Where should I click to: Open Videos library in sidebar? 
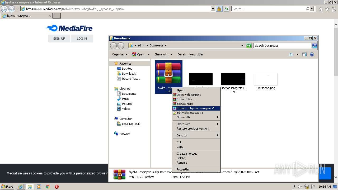pyautogui.click(x=126, y=109)
